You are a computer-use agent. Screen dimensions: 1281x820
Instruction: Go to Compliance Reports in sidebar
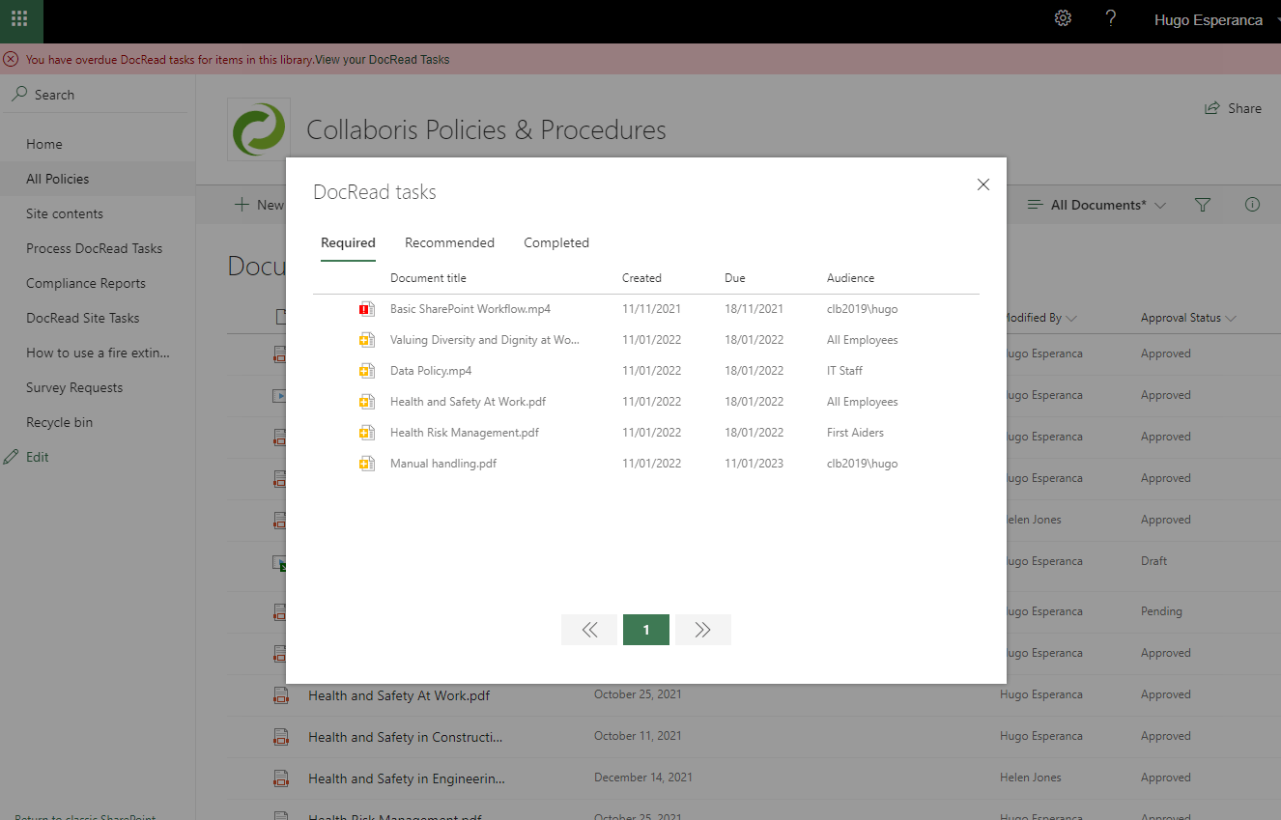tap(86, 283)
